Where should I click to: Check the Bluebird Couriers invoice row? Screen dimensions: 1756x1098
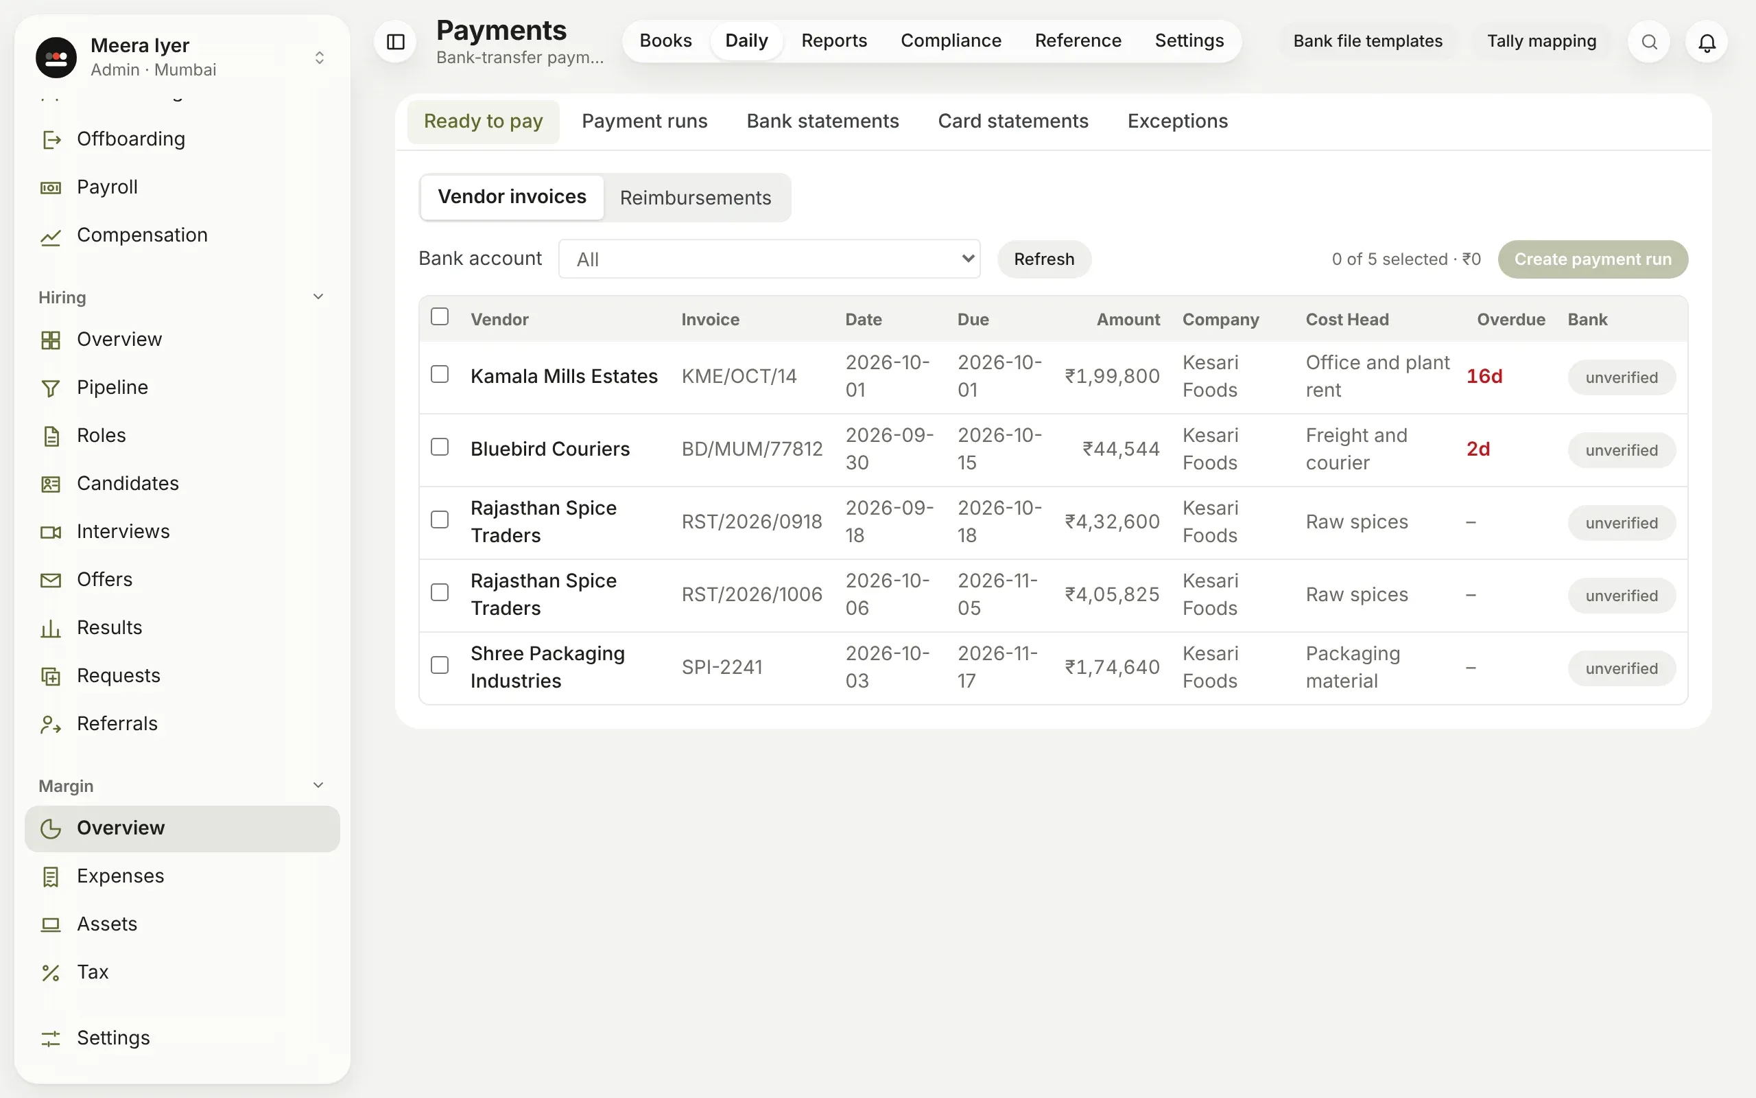[440, 447]
